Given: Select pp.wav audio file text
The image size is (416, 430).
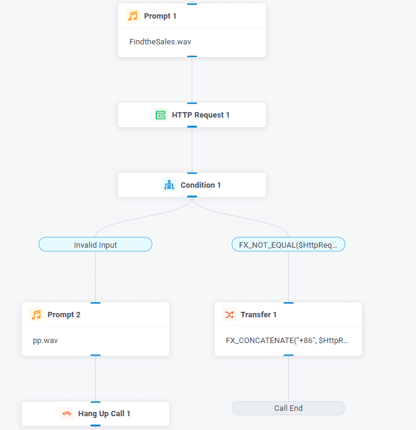Looking at the screenshot, I should click(45, 341).
